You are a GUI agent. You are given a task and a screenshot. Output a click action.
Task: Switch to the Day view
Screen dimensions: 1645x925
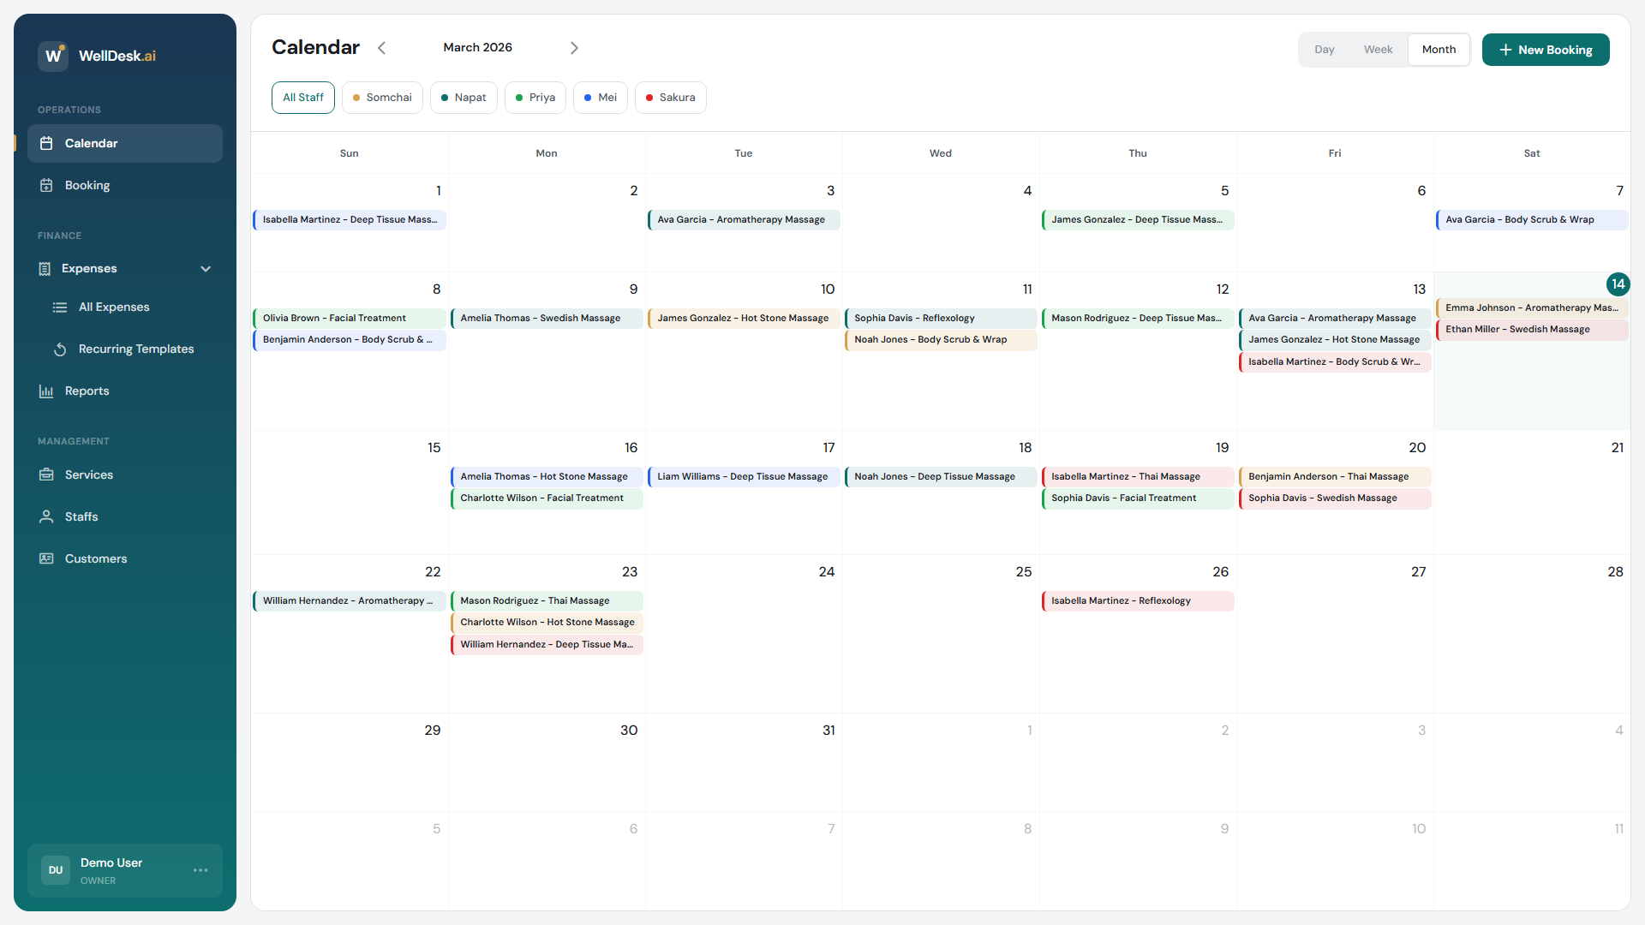click(x=1325, y=49)
